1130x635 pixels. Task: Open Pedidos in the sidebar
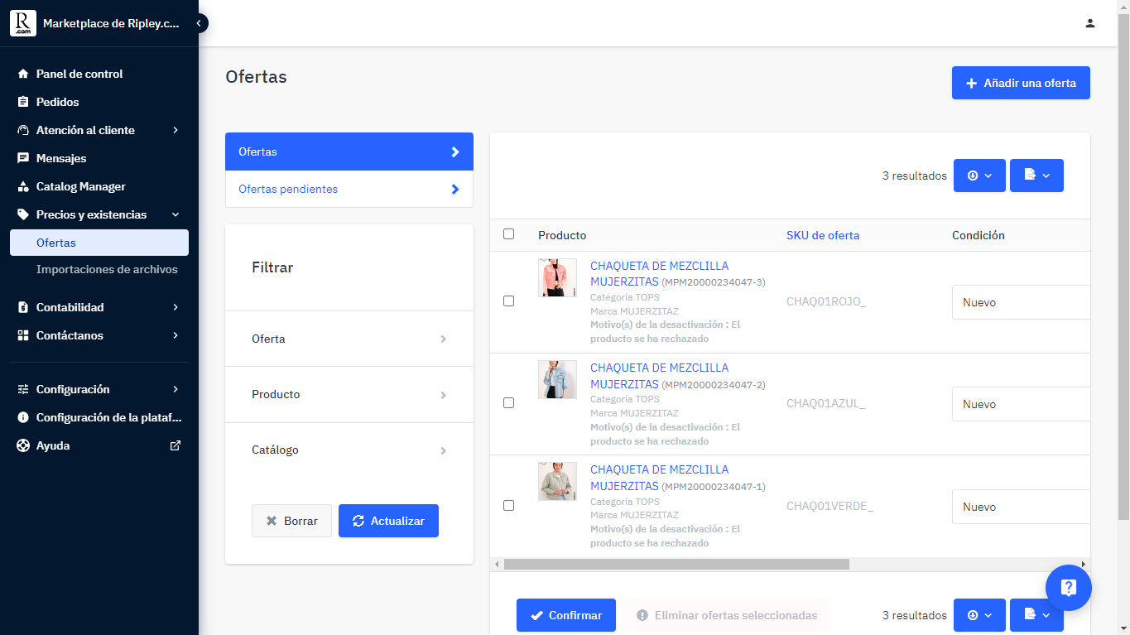pos(57,102)
